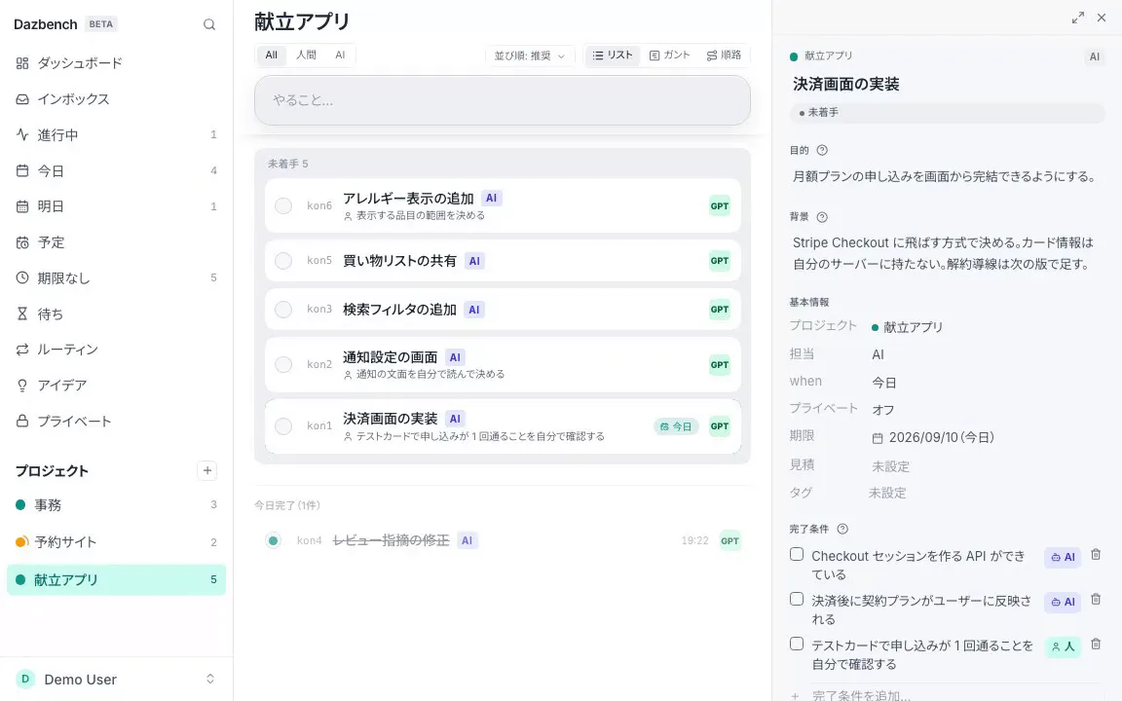Switch to 順路 view
1122x701 pixels.
coord(725,55)
